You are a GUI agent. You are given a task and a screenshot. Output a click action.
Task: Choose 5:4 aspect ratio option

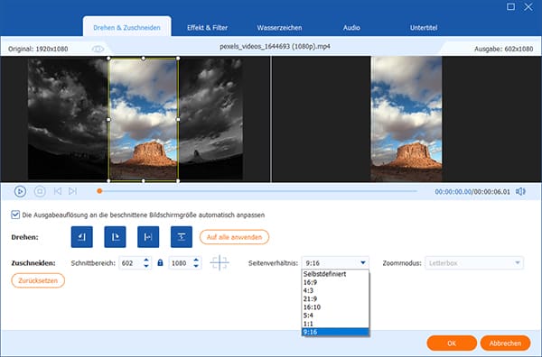click(335, 316)
